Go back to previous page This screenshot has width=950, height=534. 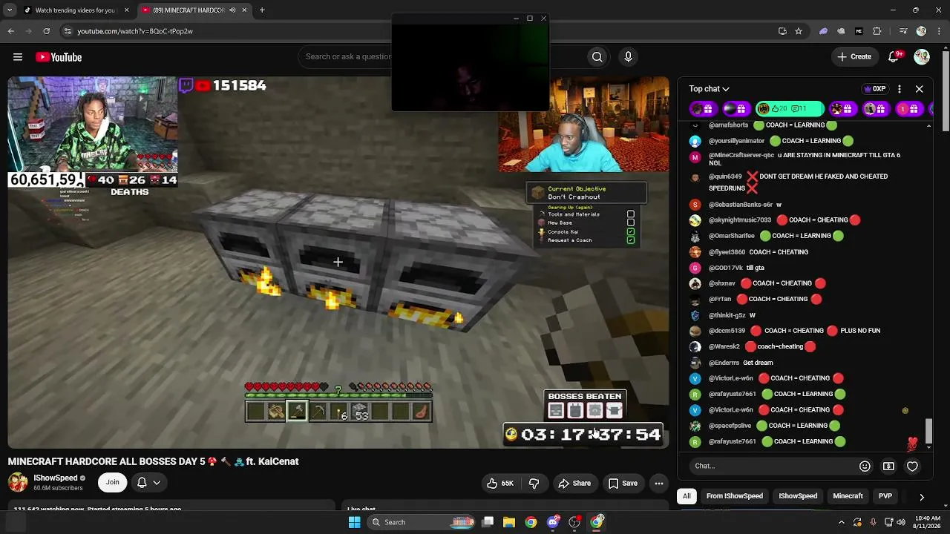[10, 31]
